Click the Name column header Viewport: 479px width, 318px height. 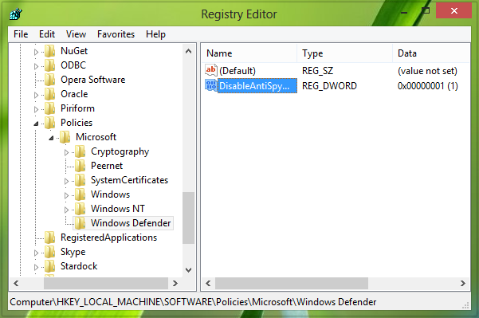pyautogui.click(x=249, y=53)
